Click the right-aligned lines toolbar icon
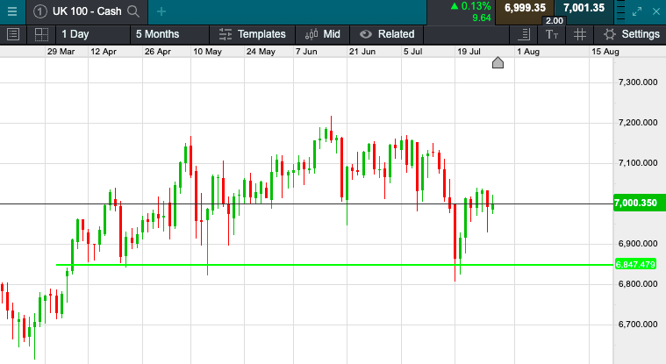666x364 pixels. click(x=523, y=34)
